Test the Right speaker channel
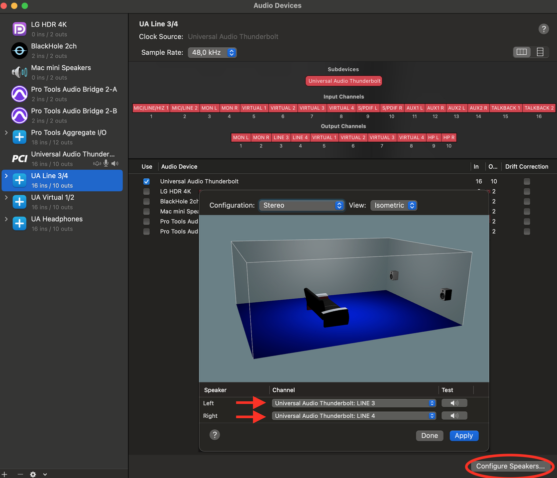The height and width of the screenshot is (478, 557). (x=454, y=416)
